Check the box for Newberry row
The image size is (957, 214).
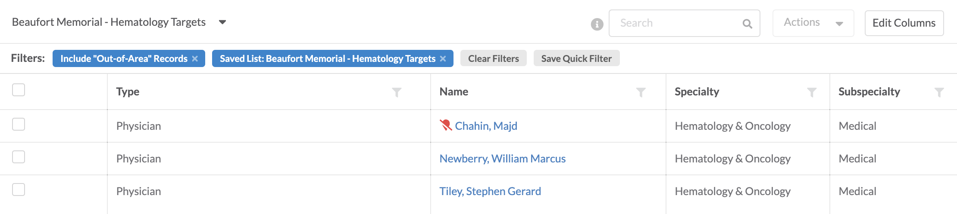click(19, 157)
